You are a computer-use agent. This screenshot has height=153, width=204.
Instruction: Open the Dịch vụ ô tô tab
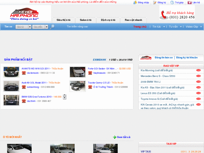click(108, 20)
